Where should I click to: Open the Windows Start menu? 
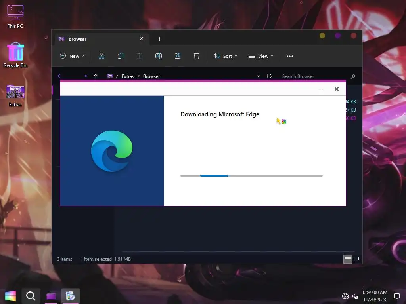[x=10, y=296]
